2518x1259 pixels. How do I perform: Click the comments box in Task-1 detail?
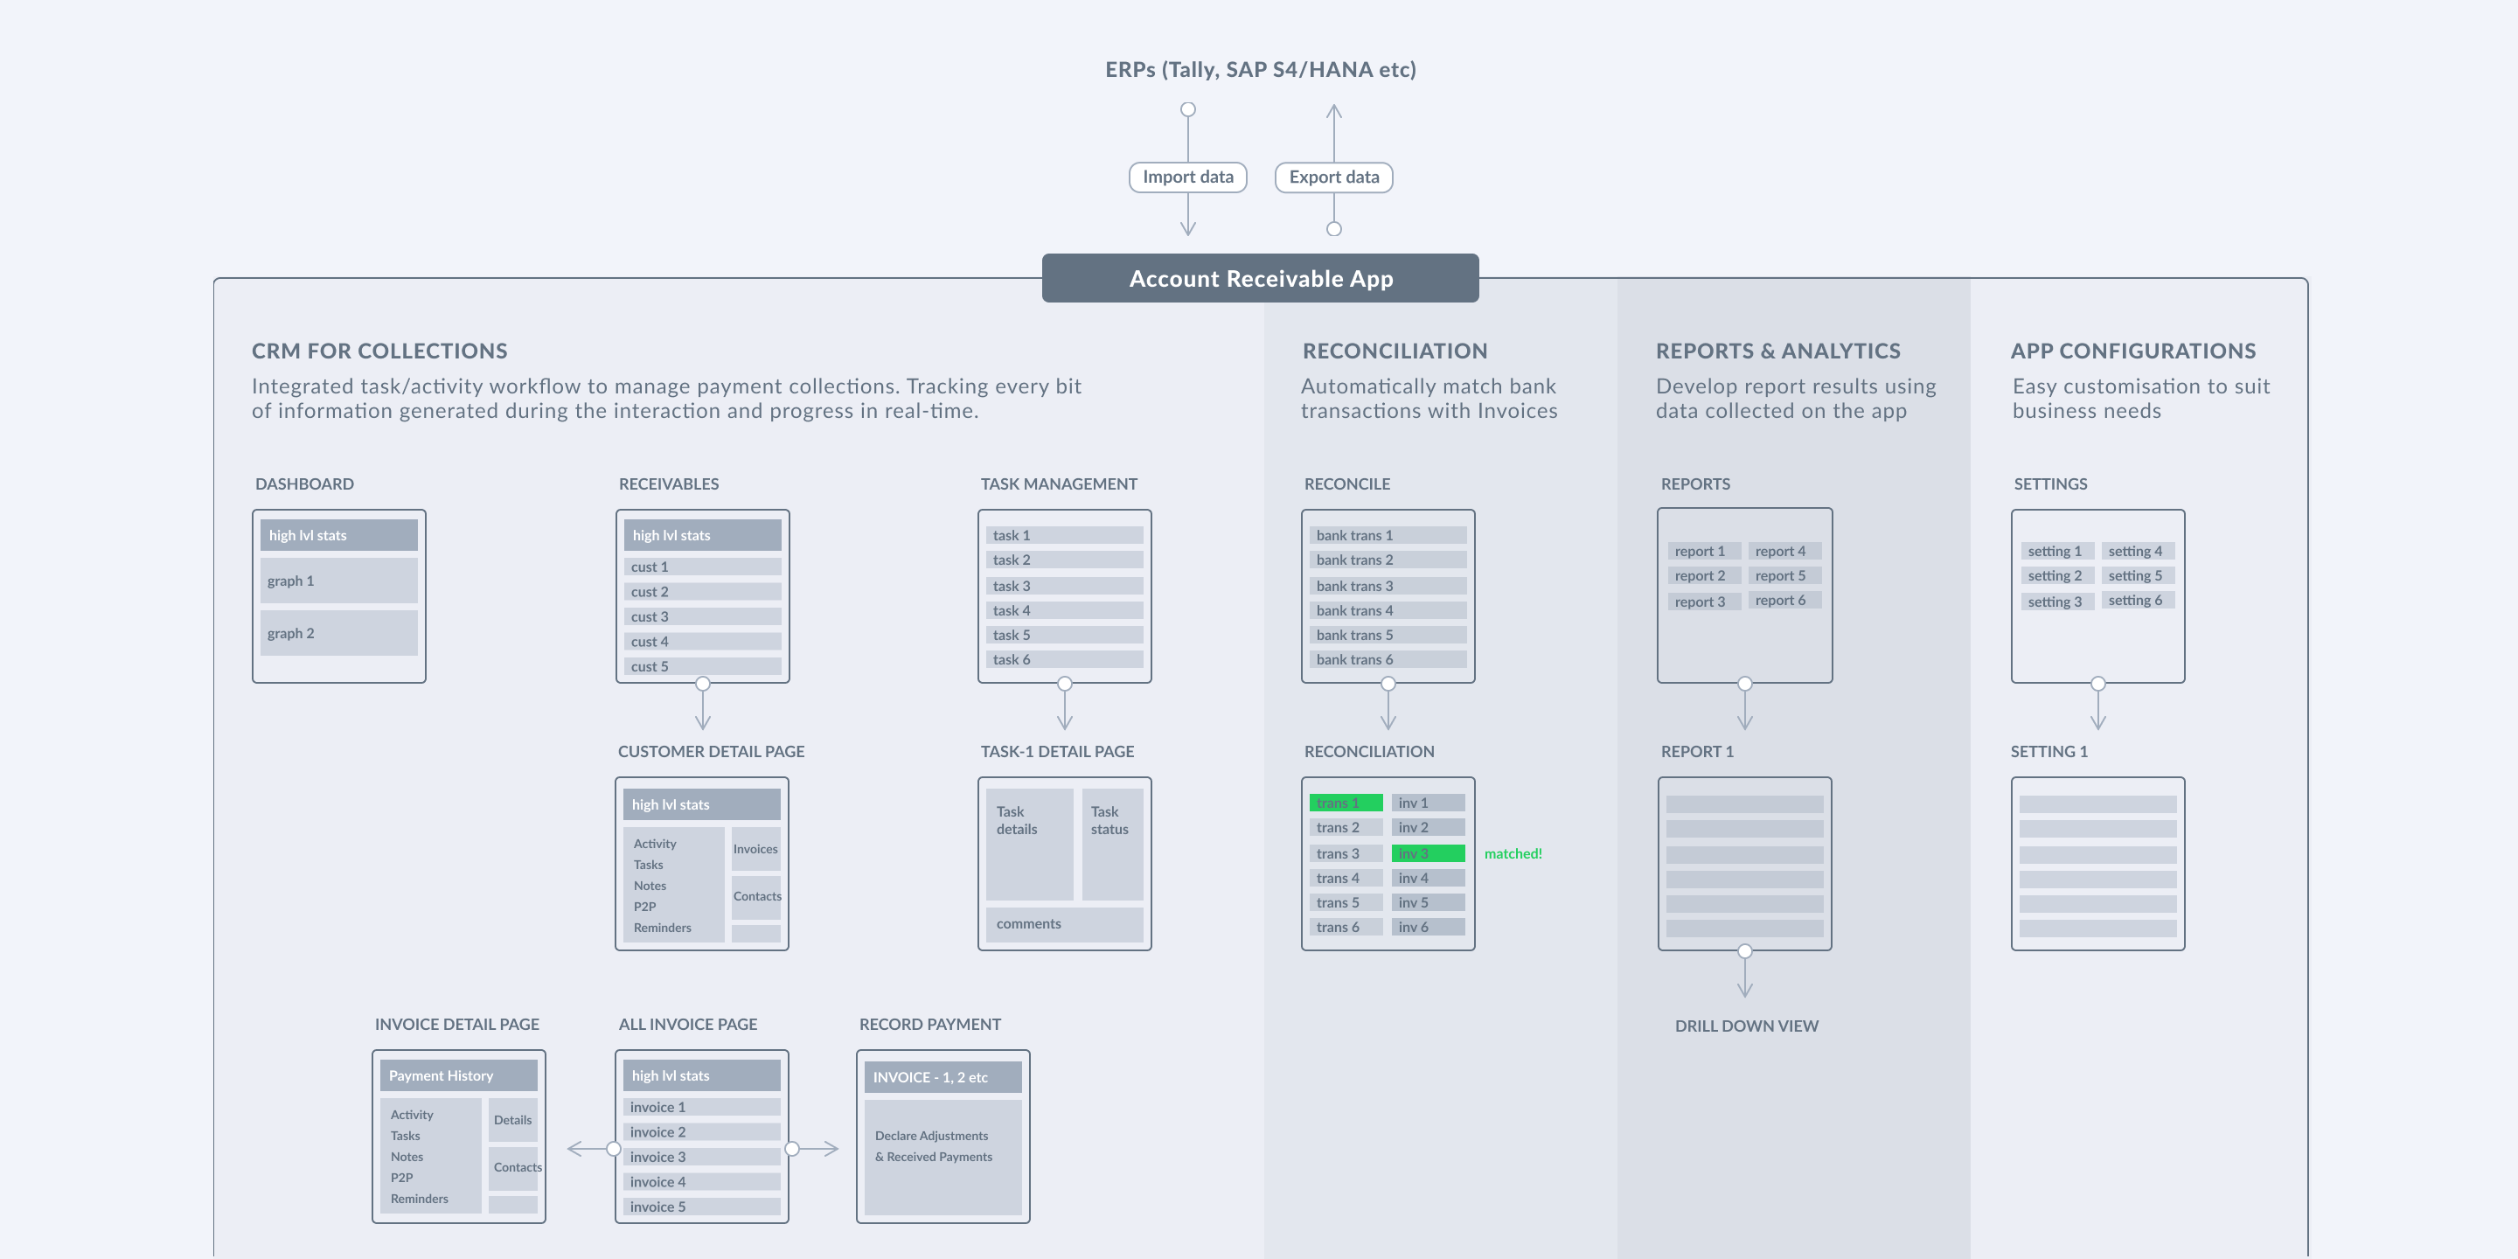tap(1065, 925)
